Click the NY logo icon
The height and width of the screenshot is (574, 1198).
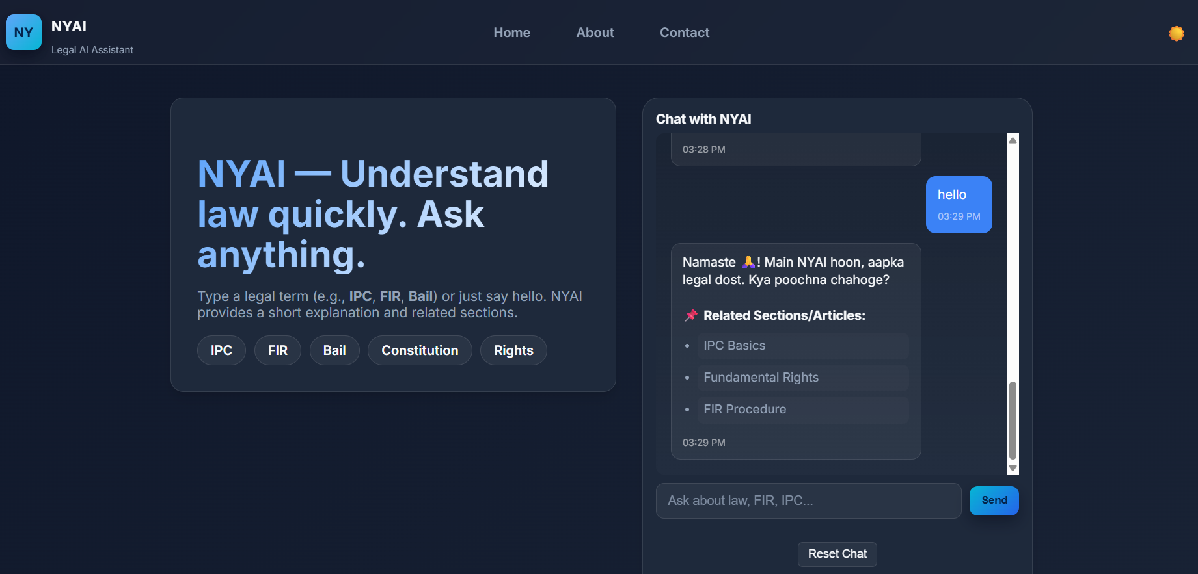tap(23, 33)
